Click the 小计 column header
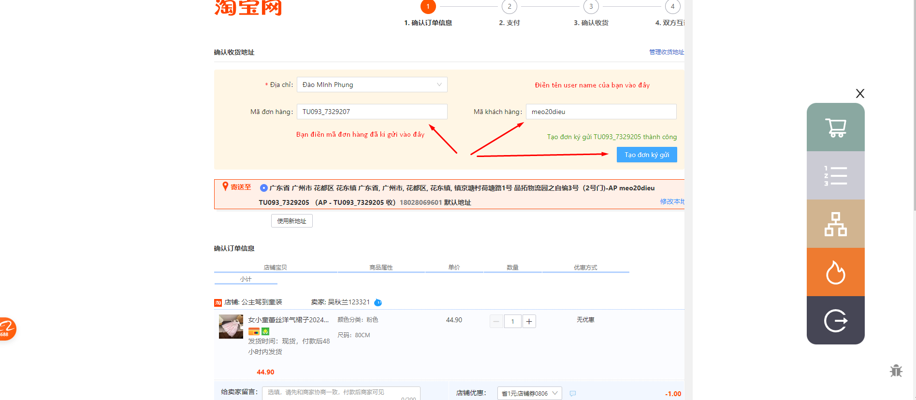Image resolution: width=916 pixels, height=400 pixels. [x=246, y=279]
